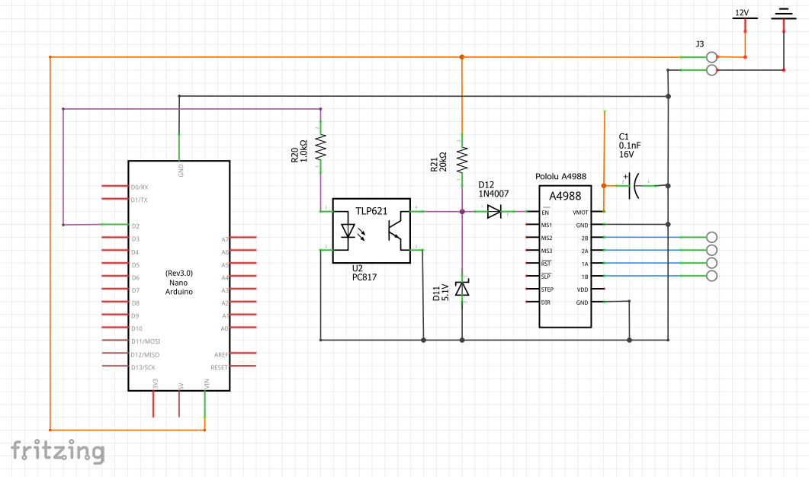
Task: Select the Arduino Nano board body
Action: 178,276
